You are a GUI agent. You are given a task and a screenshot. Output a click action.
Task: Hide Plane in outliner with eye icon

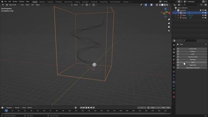(203, 15)
